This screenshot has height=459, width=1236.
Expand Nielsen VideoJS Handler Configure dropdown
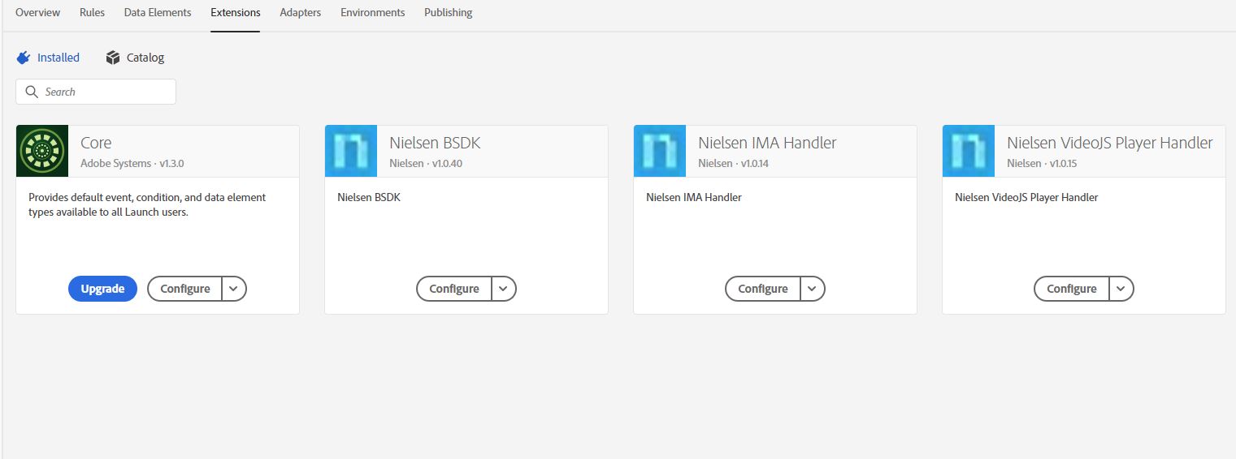pyautogui.click(x=1121, y=289)
